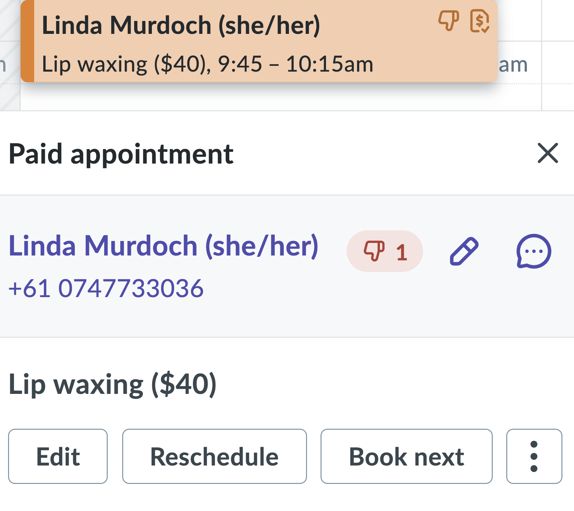This screenshot has height=511, width=574.
Task: Select the Book next button
Action: point(406,456)
